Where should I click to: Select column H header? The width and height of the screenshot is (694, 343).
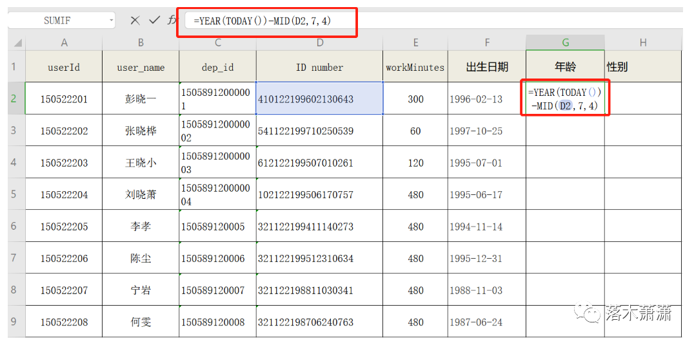click(x=643, y=43)
